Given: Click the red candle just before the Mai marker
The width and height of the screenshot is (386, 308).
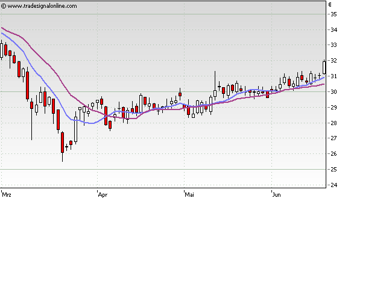Looking at the screenshot, I should (180, 94).
